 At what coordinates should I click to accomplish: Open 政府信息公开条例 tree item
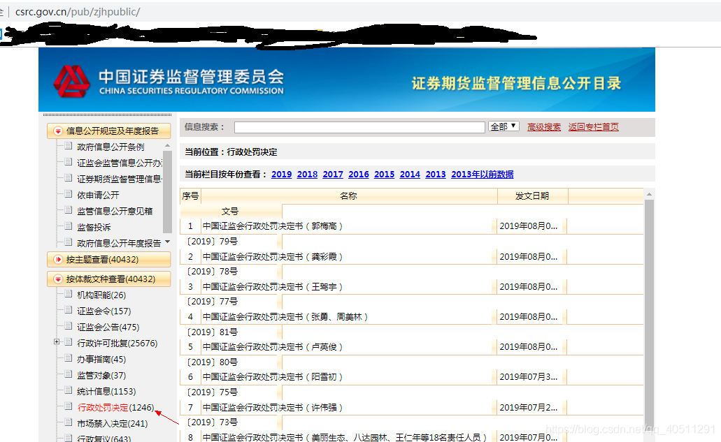pyautogui.click(x=110, y=147)
